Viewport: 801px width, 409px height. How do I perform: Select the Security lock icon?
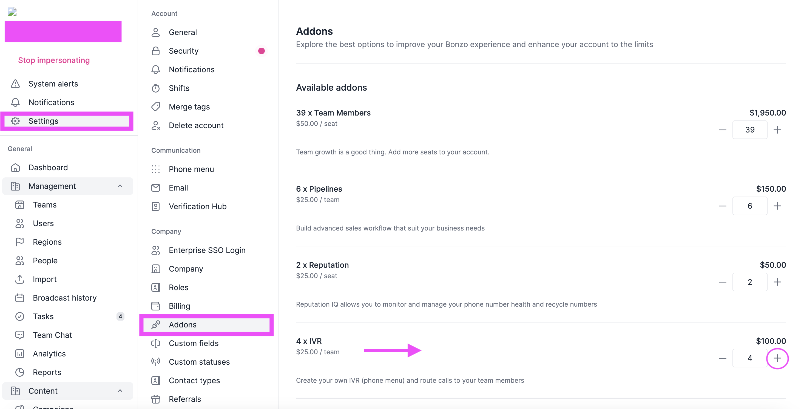pyautogui.click(x=156, y=51)
